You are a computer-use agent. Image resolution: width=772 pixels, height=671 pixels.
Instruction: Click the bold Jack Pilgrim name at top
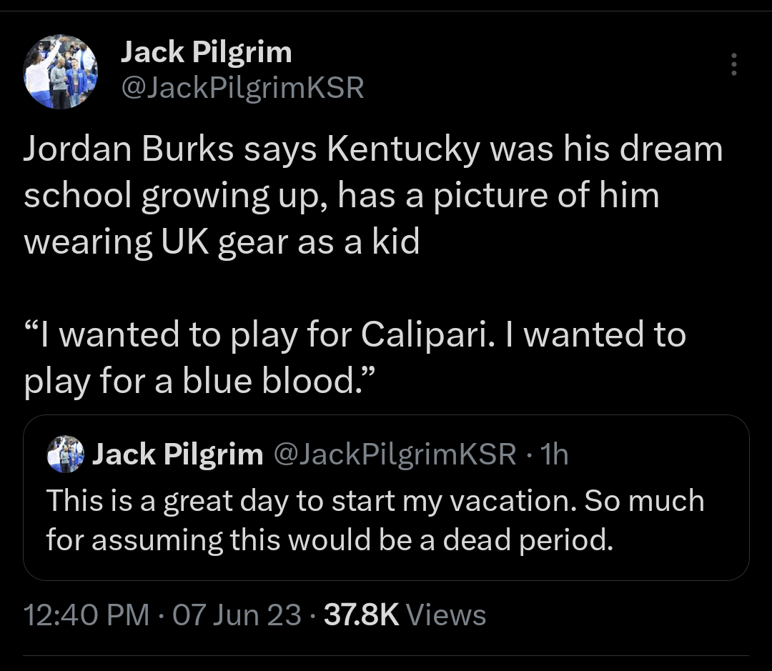point(206,52)
